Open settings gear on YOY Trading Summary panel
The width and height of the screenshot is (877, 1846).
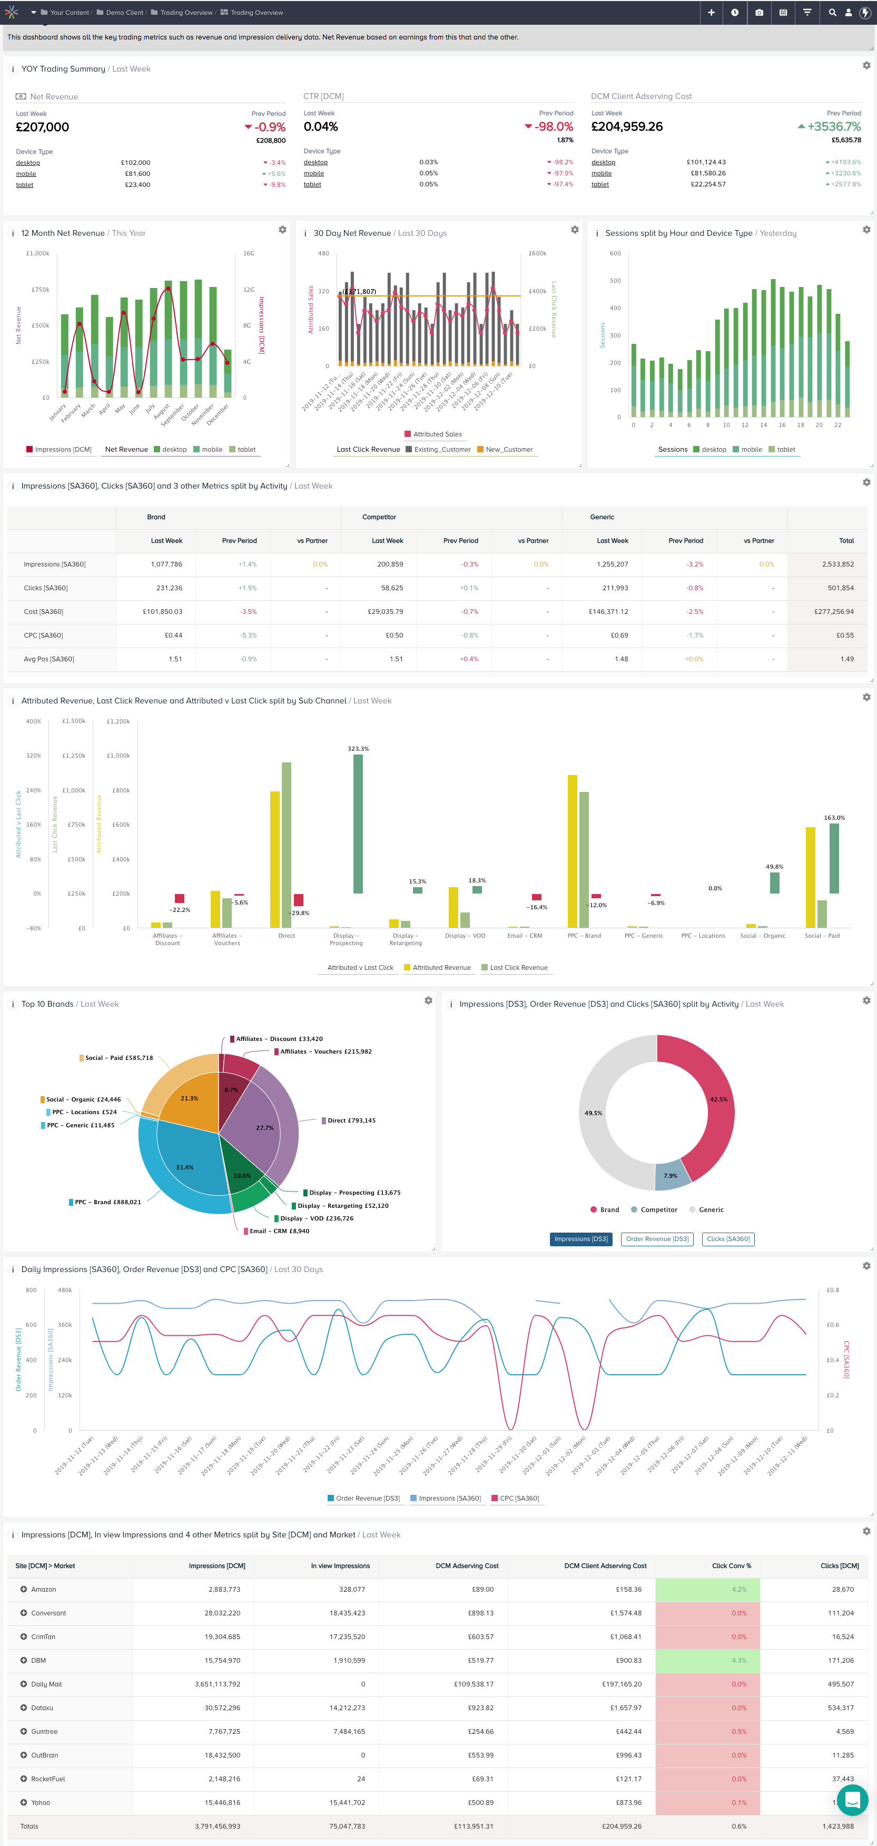click(x=866, y=65)
